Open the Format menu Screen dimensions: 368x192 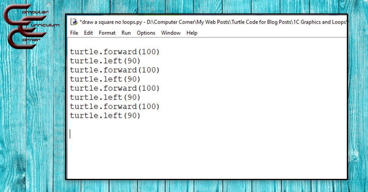107,33
